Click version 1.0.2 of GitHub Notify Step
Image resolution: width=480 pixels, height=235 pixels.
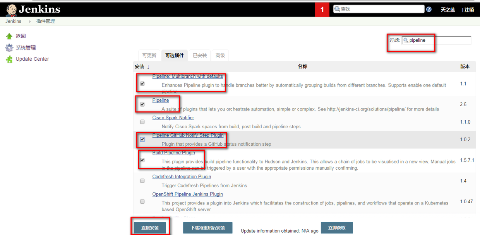[x=465, y=139]
